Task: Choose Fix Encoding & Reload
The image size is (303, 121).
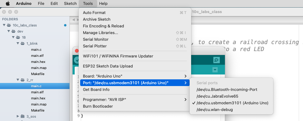Action: pyautogui.click(x=135, y=26)
